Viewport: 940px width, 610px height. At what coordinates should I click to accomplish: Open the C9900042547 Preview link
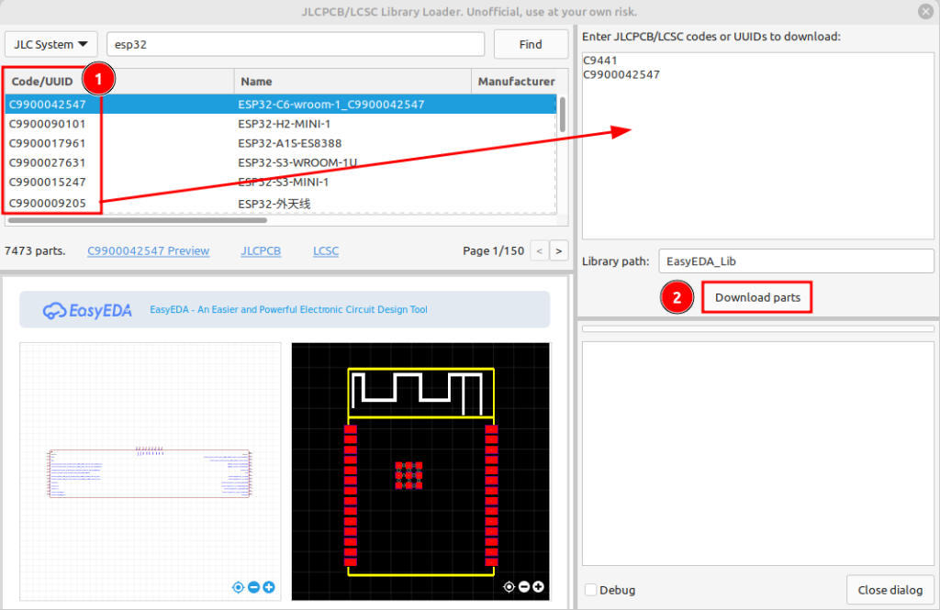[x=148, y=251]
